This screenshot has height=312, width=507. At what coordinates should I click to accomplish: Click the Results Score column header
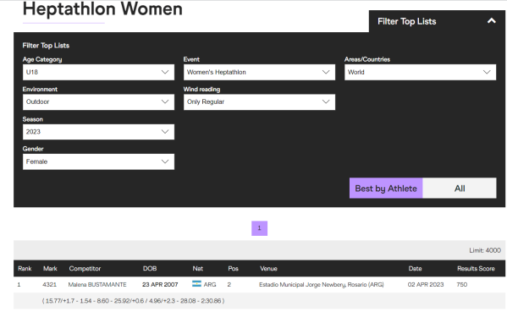click(476, 268)
